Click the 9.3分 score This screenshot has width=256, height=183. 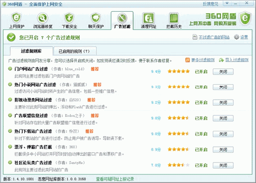tap(156, 87)
